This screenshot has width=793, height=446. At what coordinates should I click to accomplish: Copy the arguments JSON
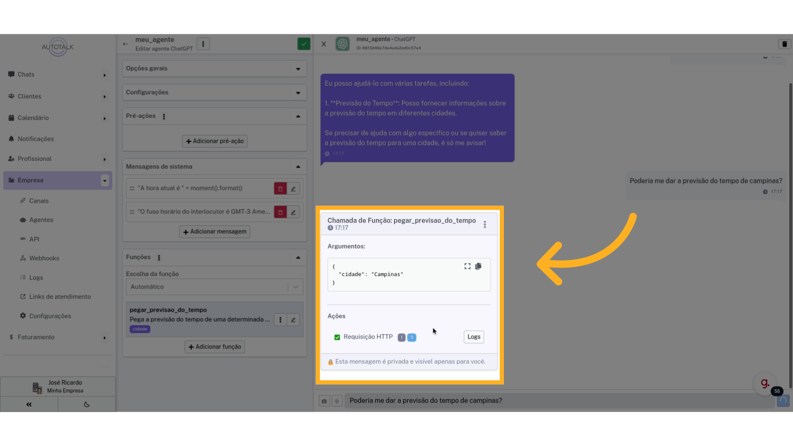point(478,266)
